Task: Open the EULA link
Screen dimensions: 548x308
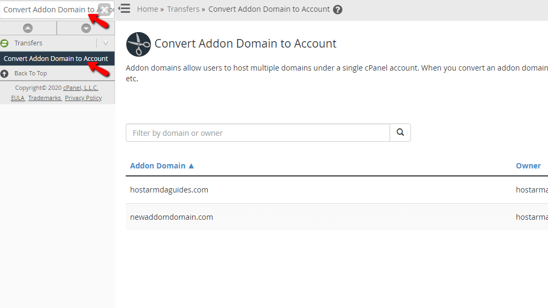Action: pos(18,98)
